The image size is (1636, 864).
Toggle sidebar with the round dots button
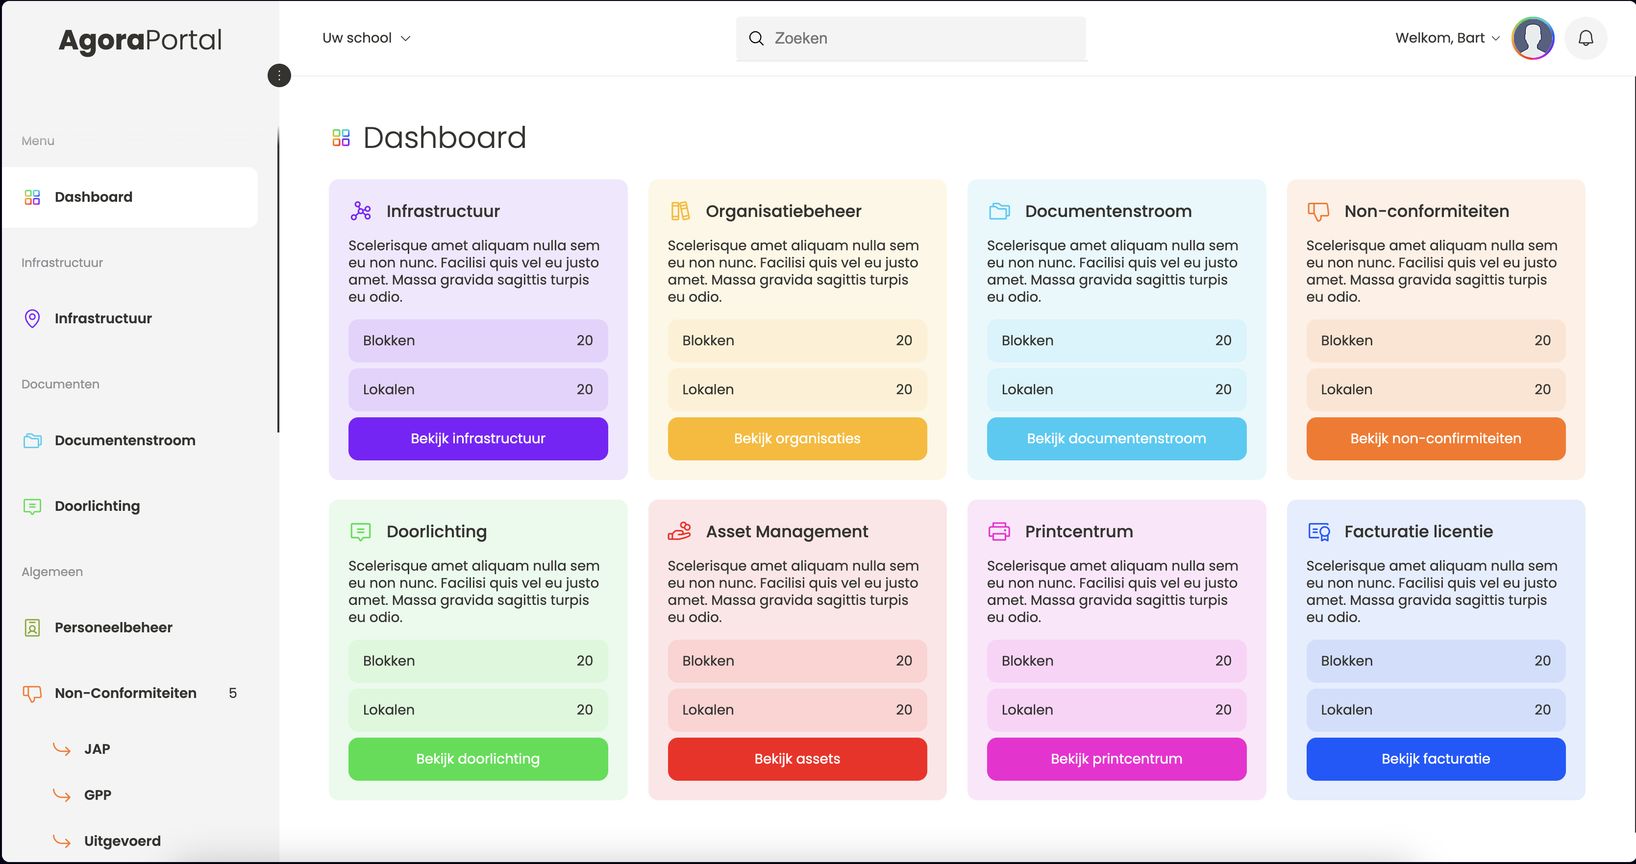pyautogui.click(x=279, y=75)
